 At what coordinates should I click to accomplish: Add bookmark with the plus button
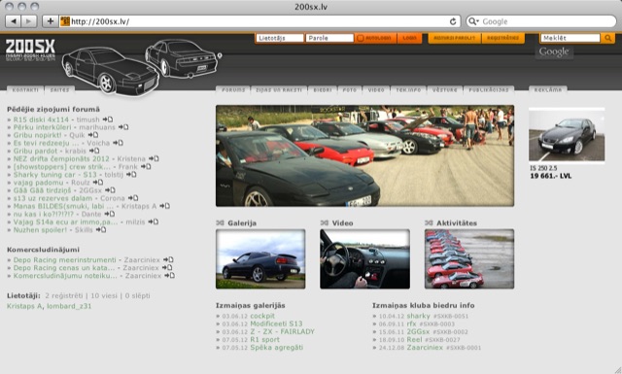pos(51,21)
